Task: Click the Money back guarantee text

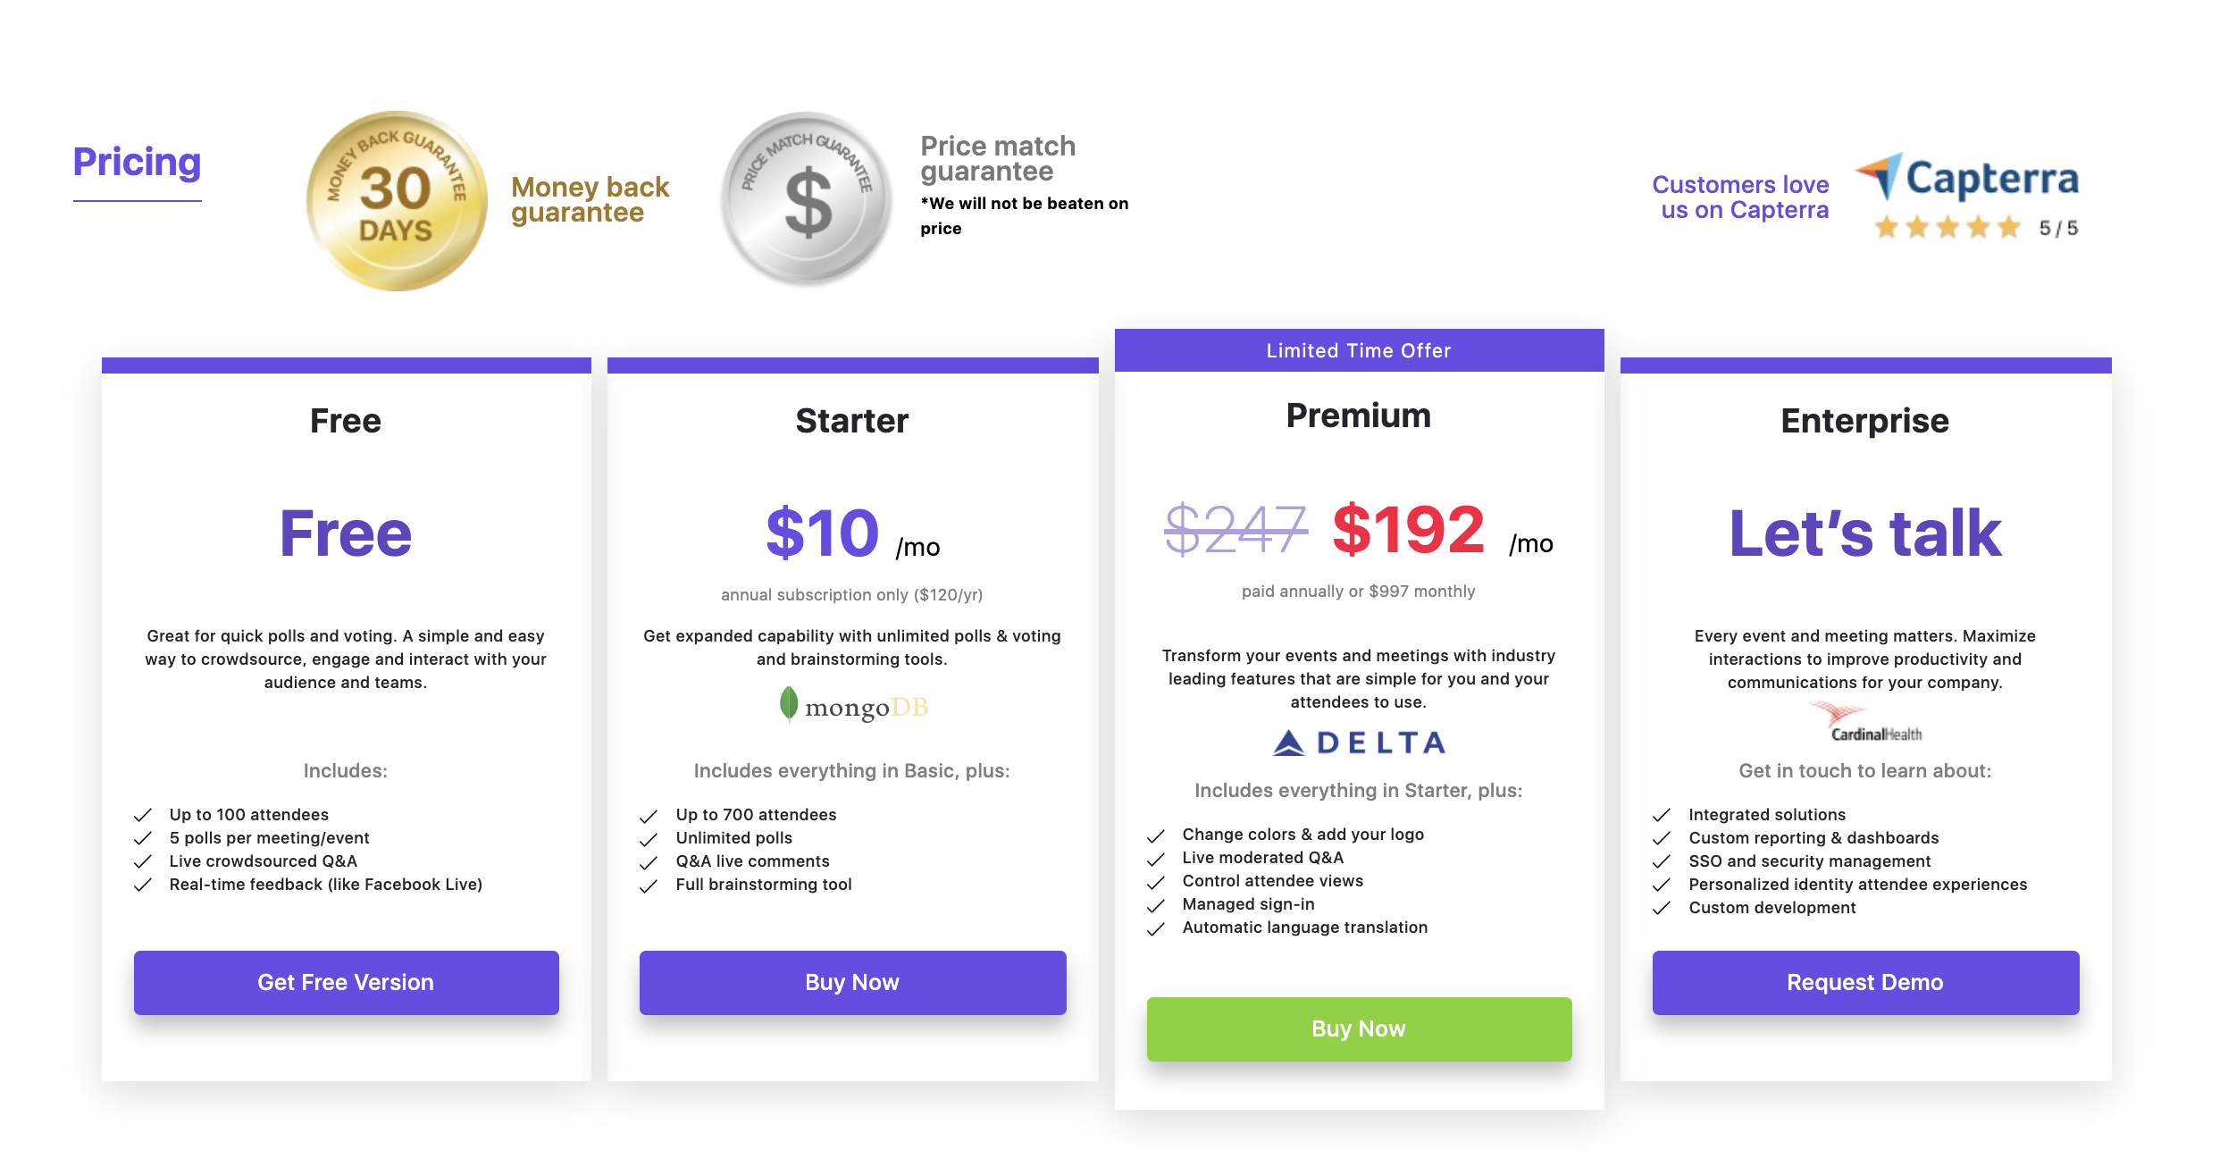Action: click(x=590, y=199)
